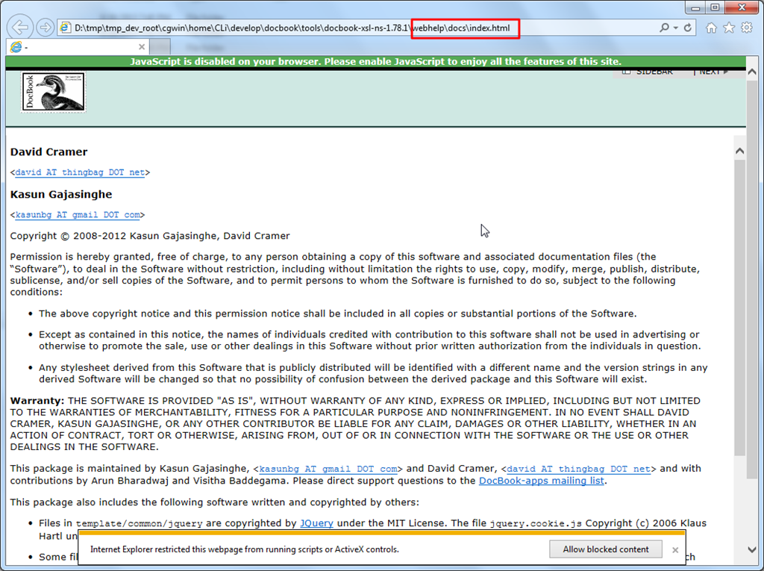Click the template/common/jquery path text
Image resolution: width=764 pixels, height=571 pixels.
pos(140,524)
